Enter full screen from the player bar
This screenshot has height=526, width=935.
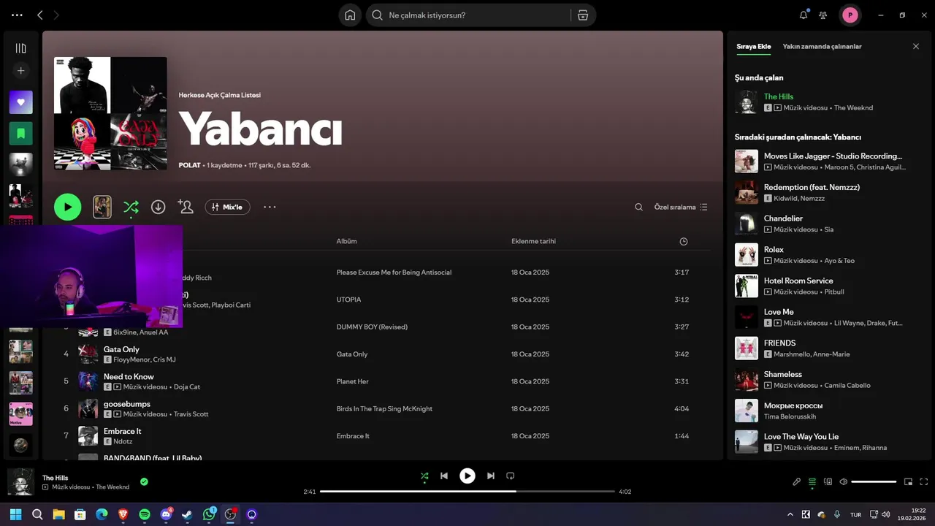click(x=923, y=481)
